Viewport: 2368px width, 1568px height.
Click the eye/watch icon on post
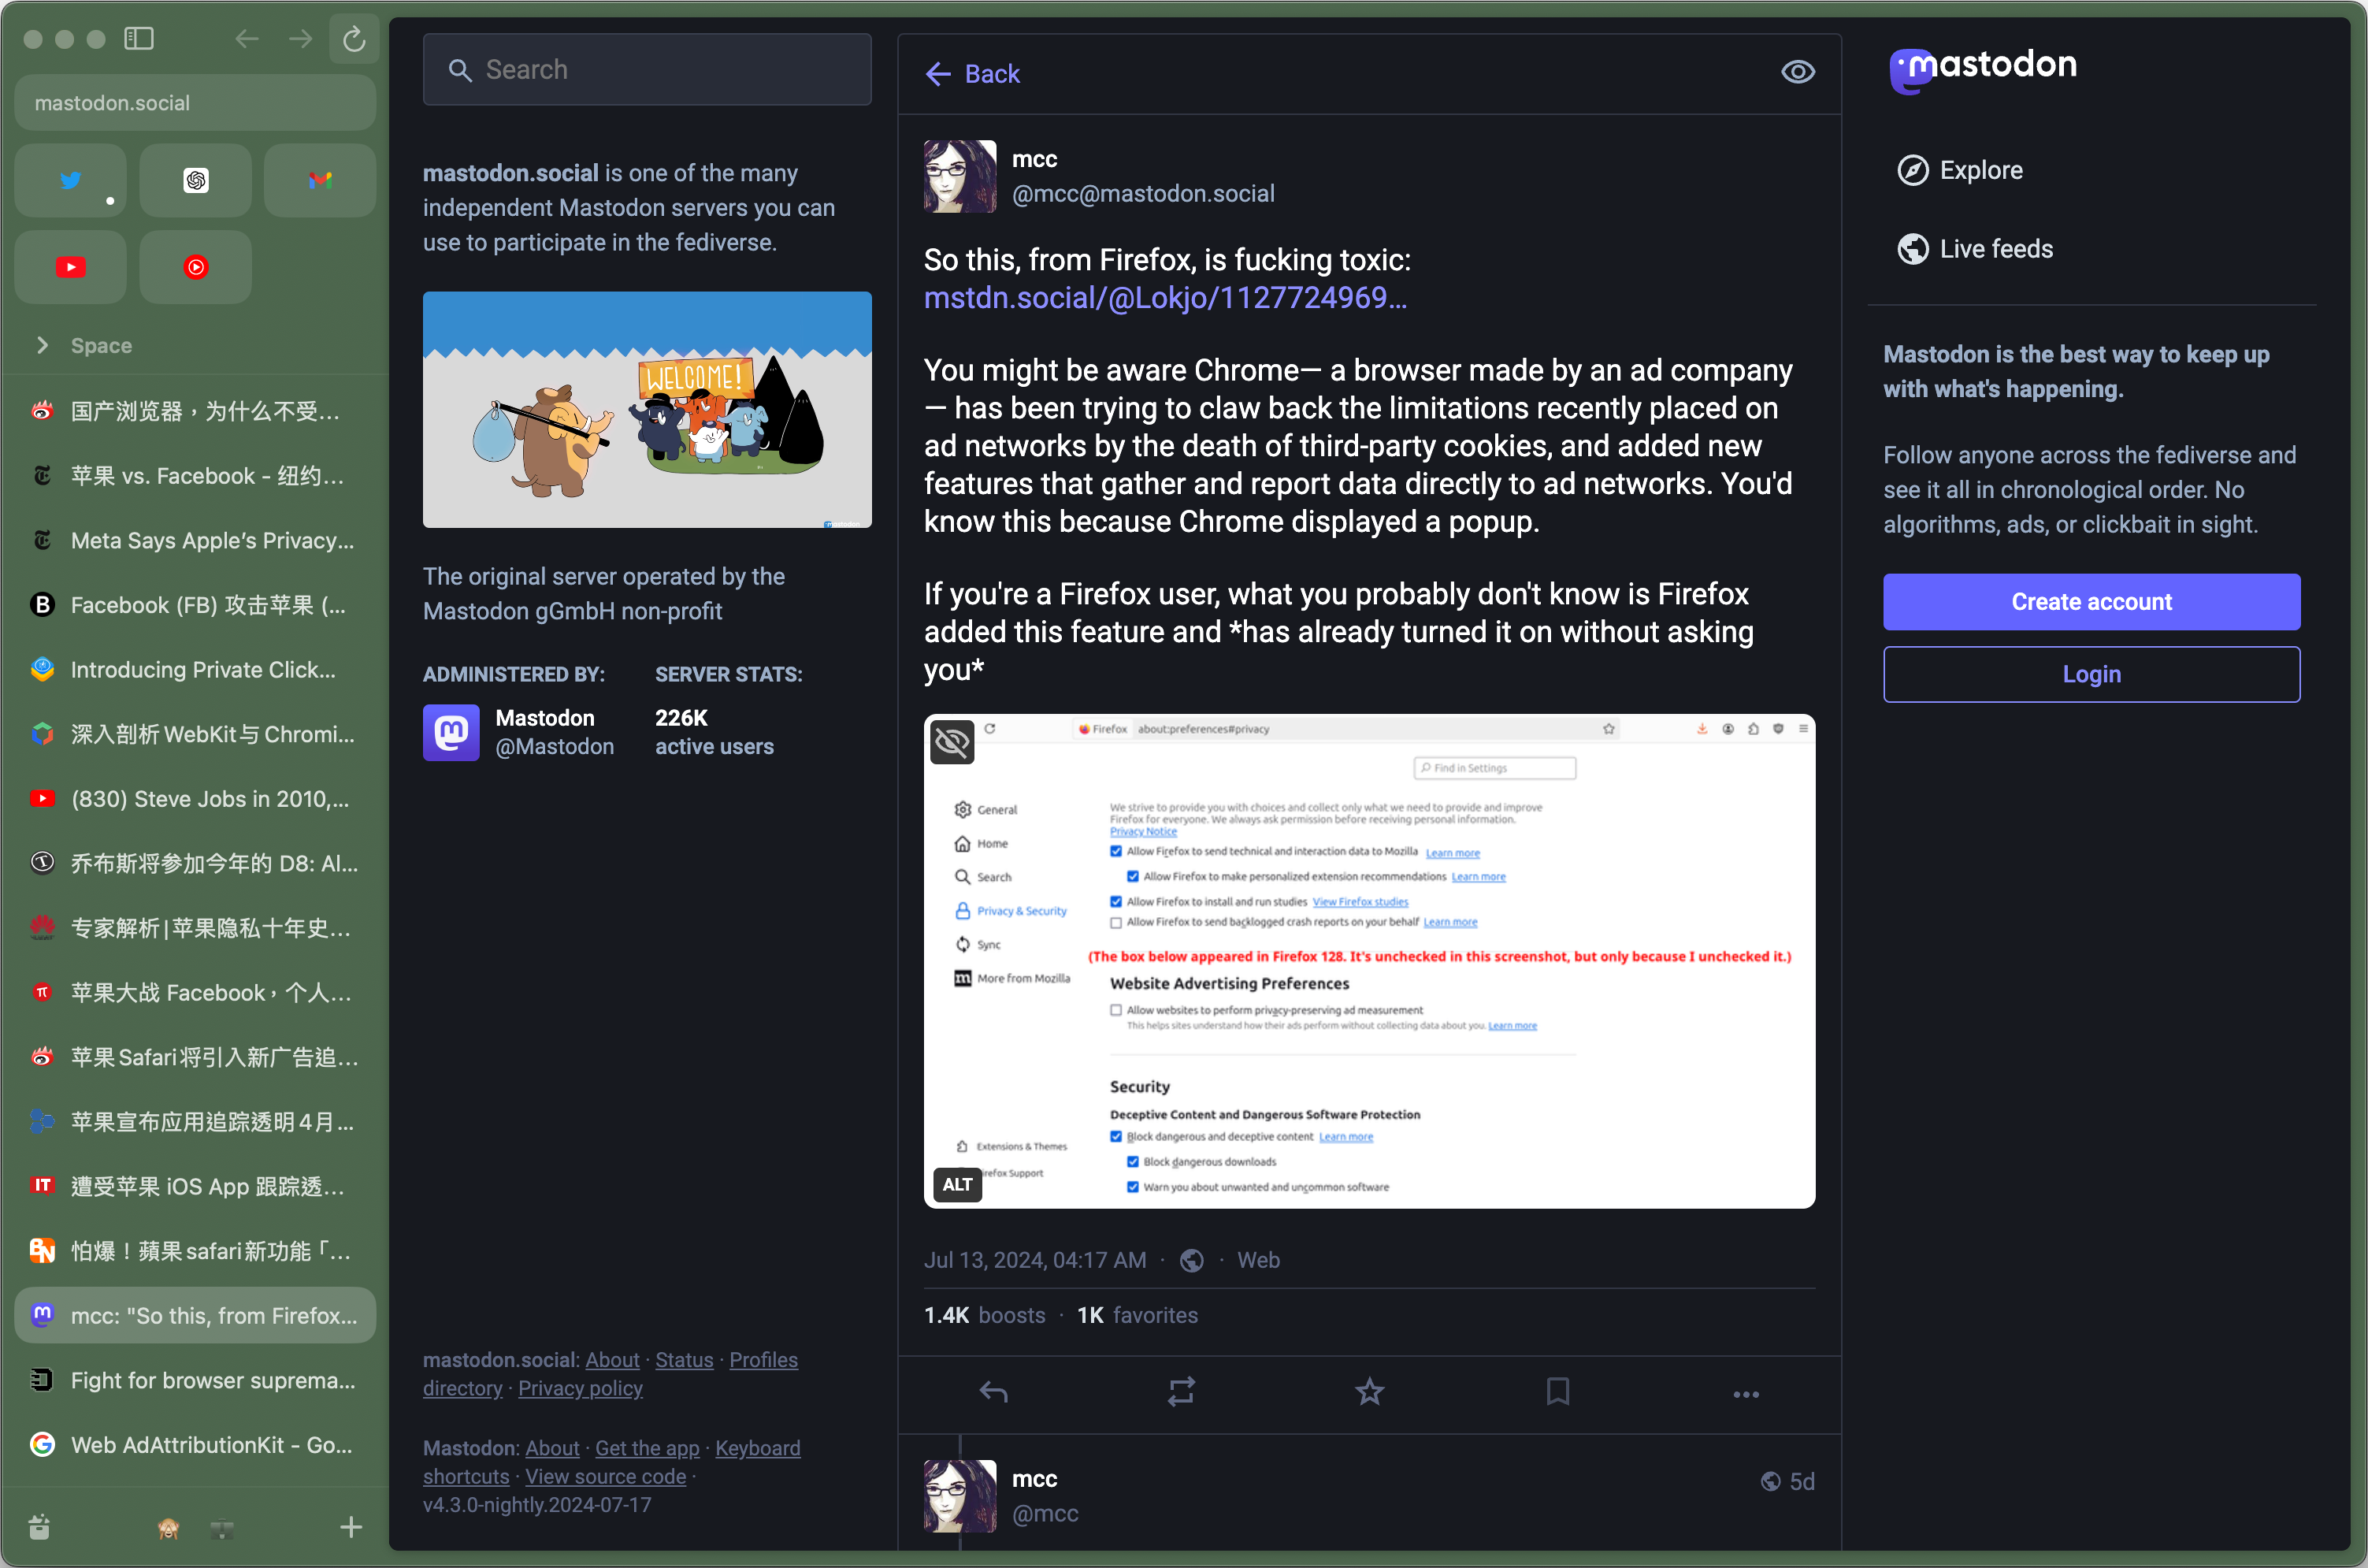pyautogui.click(x=1798, y=73)
